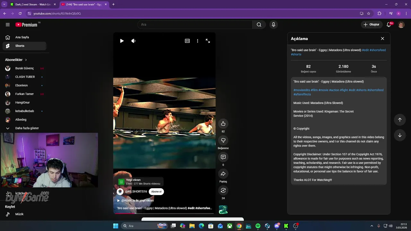Select Ana Sayfa in sidebar
This screenshot has width=411, height=231.
[24, 37]
